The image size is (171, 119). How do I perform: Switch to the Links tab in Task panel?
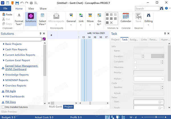pyautogui.click(x=144, y=40)
